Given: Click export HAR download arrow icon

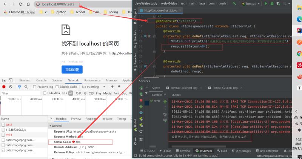Looking at the screenshot, I should (x=119, y=87).
